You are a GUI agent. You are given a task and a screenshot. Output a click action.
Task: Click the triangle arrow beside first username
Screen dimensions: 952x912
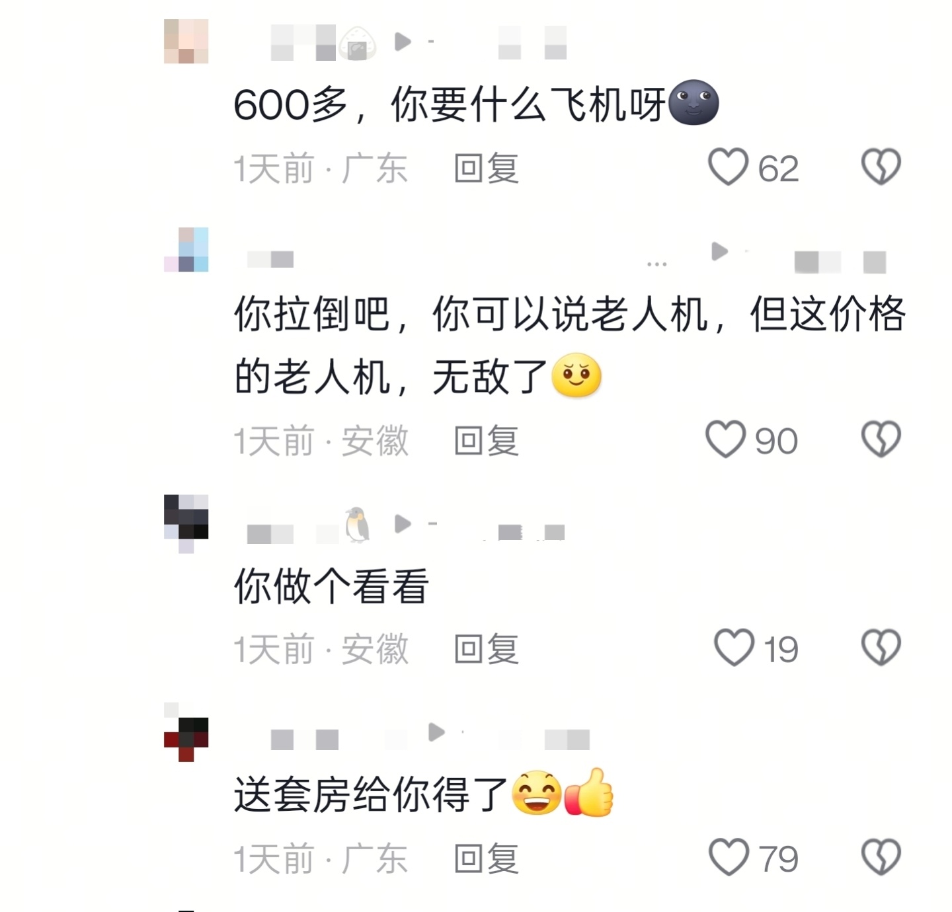[x=403, y=42]
